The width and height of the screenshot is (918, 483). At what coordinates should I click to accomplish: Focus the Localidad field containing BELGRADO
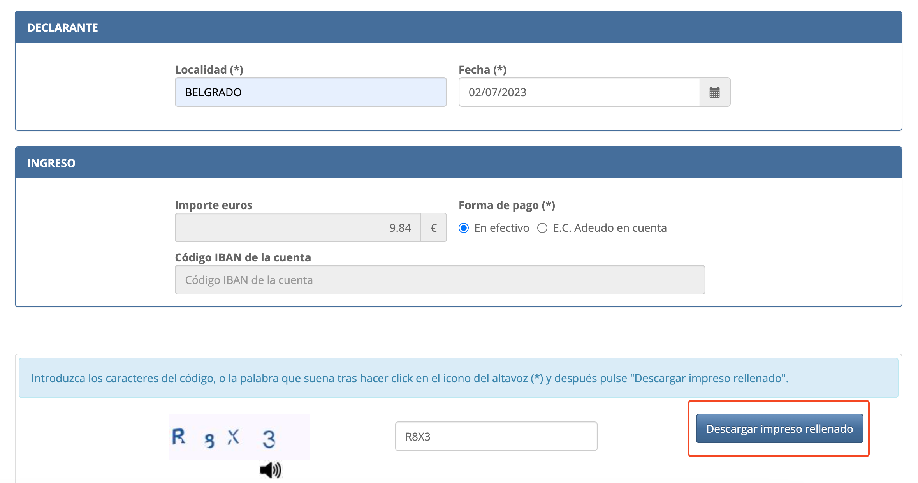[x=310, y=92]
